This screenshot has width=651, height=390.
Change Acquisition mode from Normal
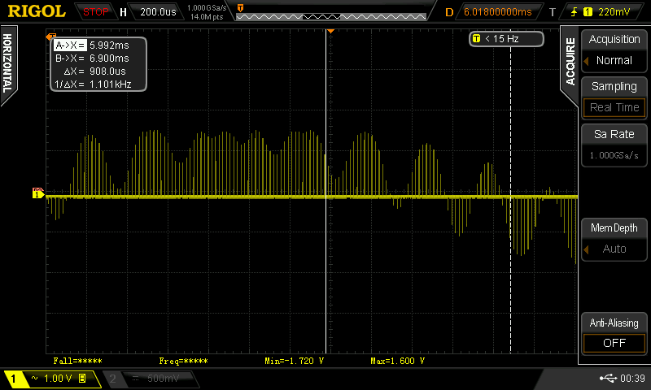click(x=614, y=60)
